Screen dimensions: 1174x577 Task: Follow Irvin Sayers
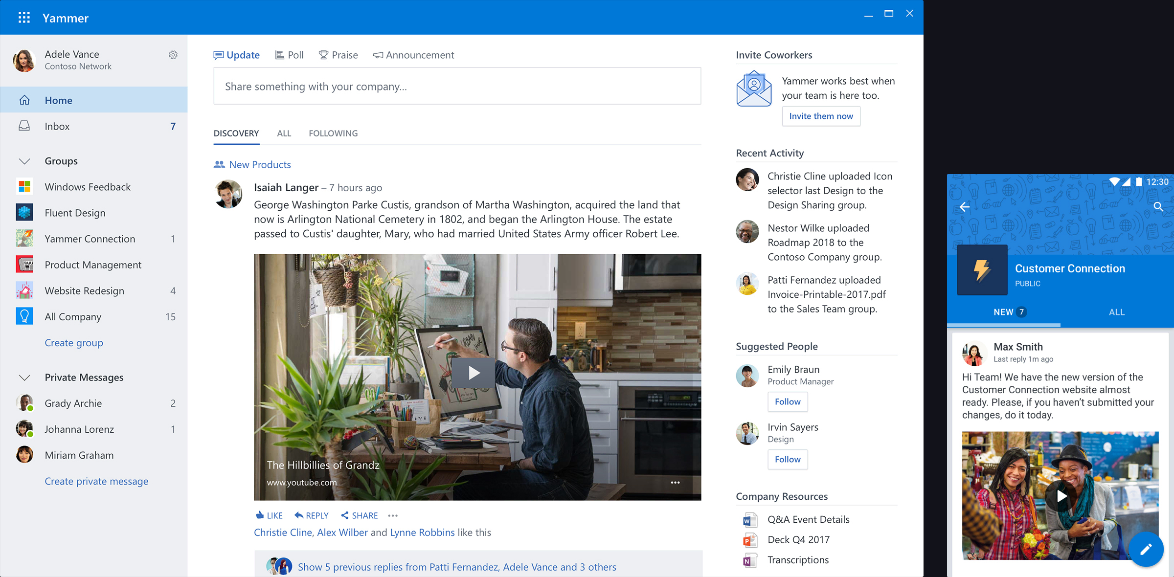[x=787, y=459]
